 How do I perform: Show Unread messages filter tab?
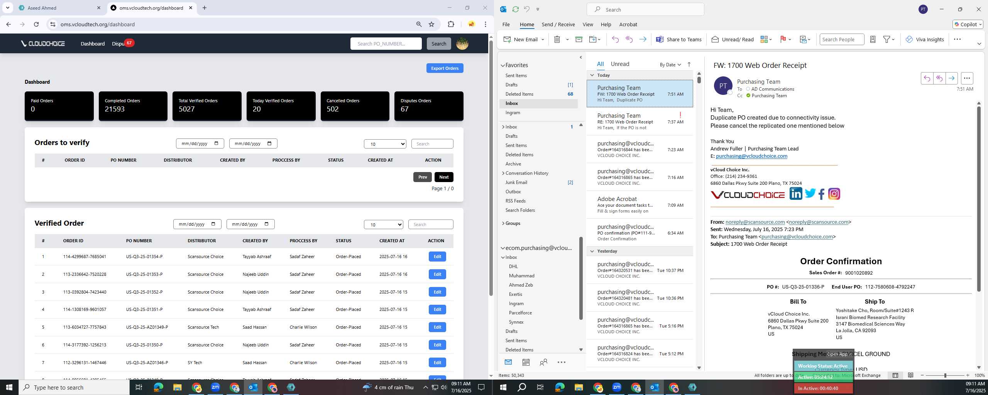[x=620, y=64]
